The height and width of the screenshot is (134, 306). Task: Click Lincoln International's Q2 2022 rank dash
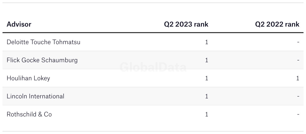pyautogui.click(x=298, y=96)
